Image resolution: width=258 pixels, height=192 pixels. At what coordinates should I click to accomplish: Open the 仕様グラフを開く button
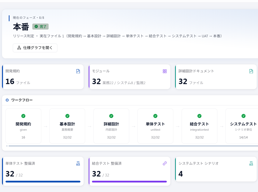35,48
